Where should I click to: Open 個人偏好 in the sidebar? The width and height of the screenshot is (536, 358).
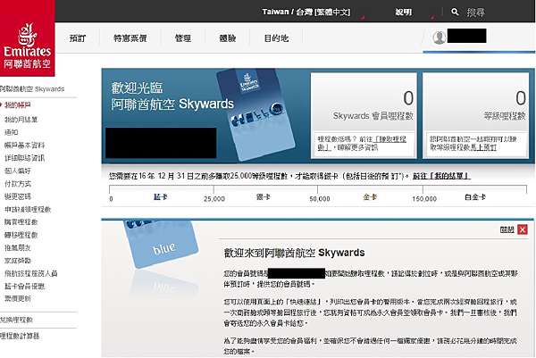(18, 171)
